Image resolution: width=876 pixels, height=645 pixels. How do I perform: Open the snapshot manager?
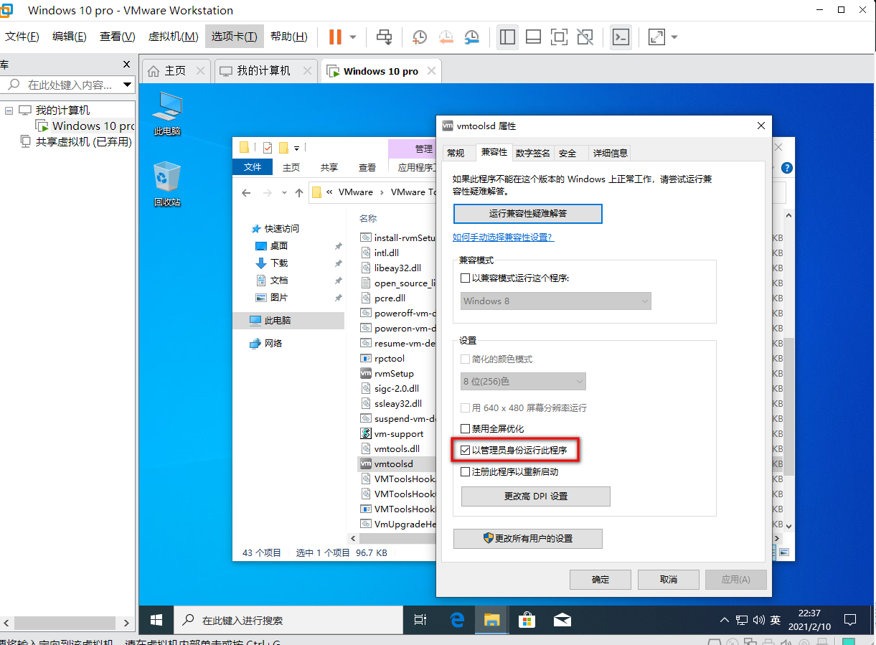[471, 37]
